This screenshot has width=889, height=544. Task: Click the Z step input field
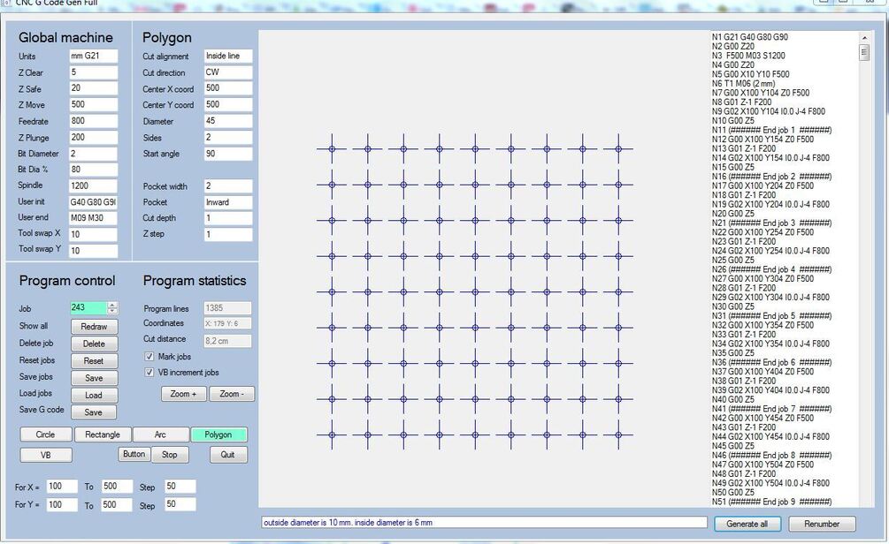[x=228, y=234]
